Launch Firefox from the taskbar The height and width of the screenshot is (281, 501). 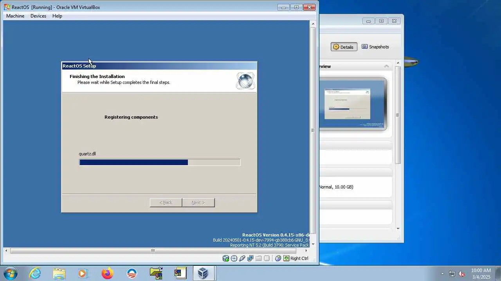pos(107,273)
